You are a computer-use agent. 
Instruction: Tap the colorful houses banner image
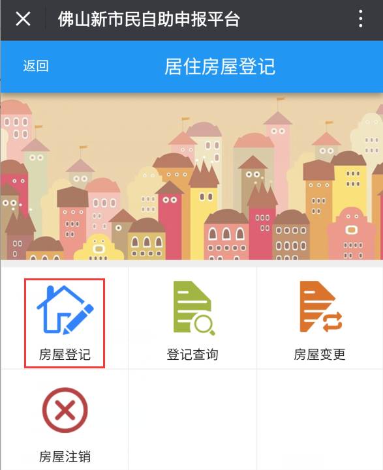tap(191, 176)
